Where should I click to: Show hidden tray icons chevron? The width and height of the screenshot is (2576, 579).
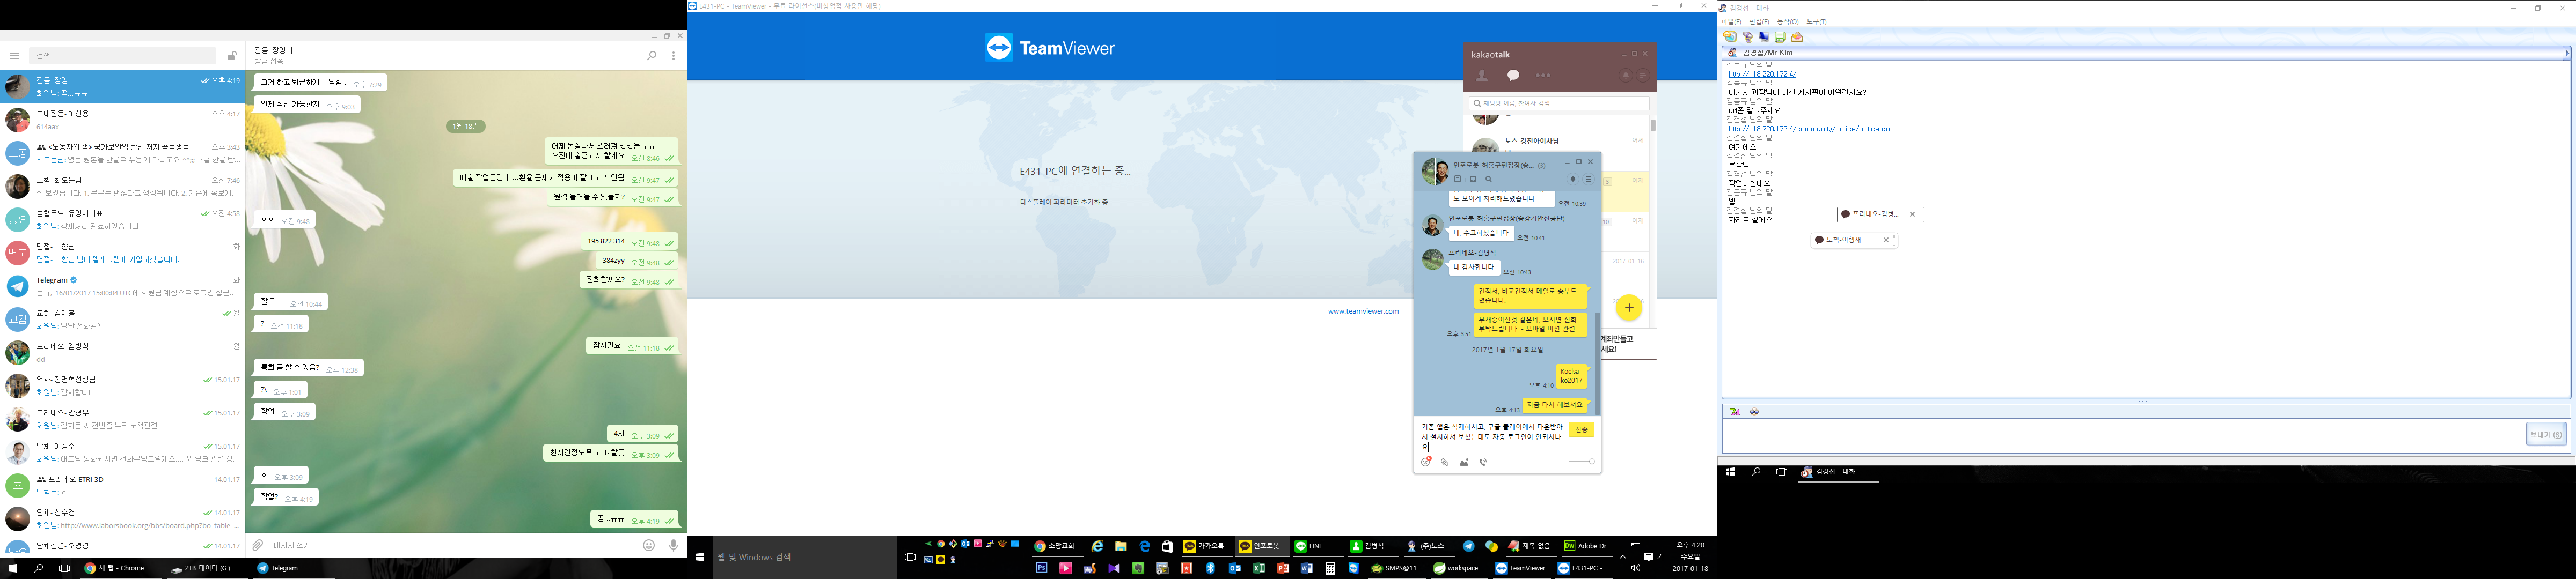(1622, 557)
